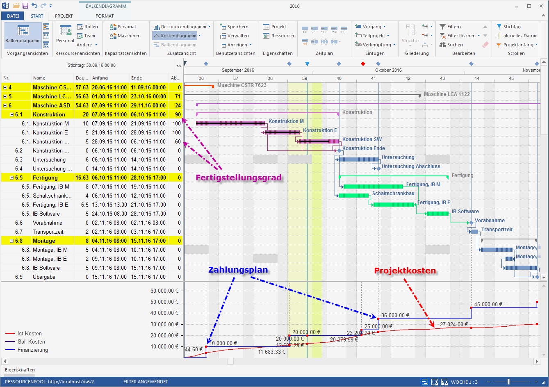The height and width of the screenshot is (387, 549).
Task: Click the zoom out minus button
Action: [x=488, y=382]
